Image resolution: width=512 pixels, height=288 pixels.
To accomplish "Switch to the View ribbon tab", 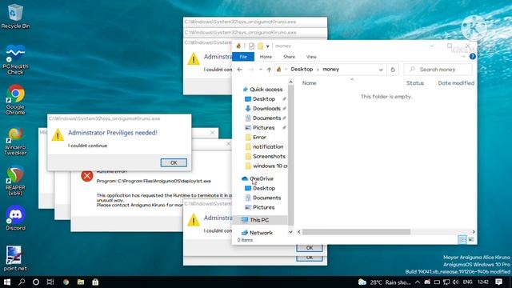I will coord(311,57).
